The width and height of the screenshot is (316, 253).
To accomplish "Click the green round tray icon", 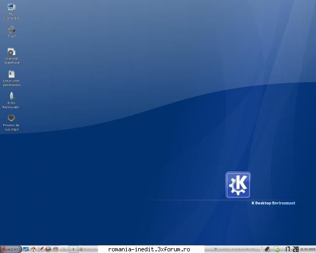I will click(x=277, y=250).
